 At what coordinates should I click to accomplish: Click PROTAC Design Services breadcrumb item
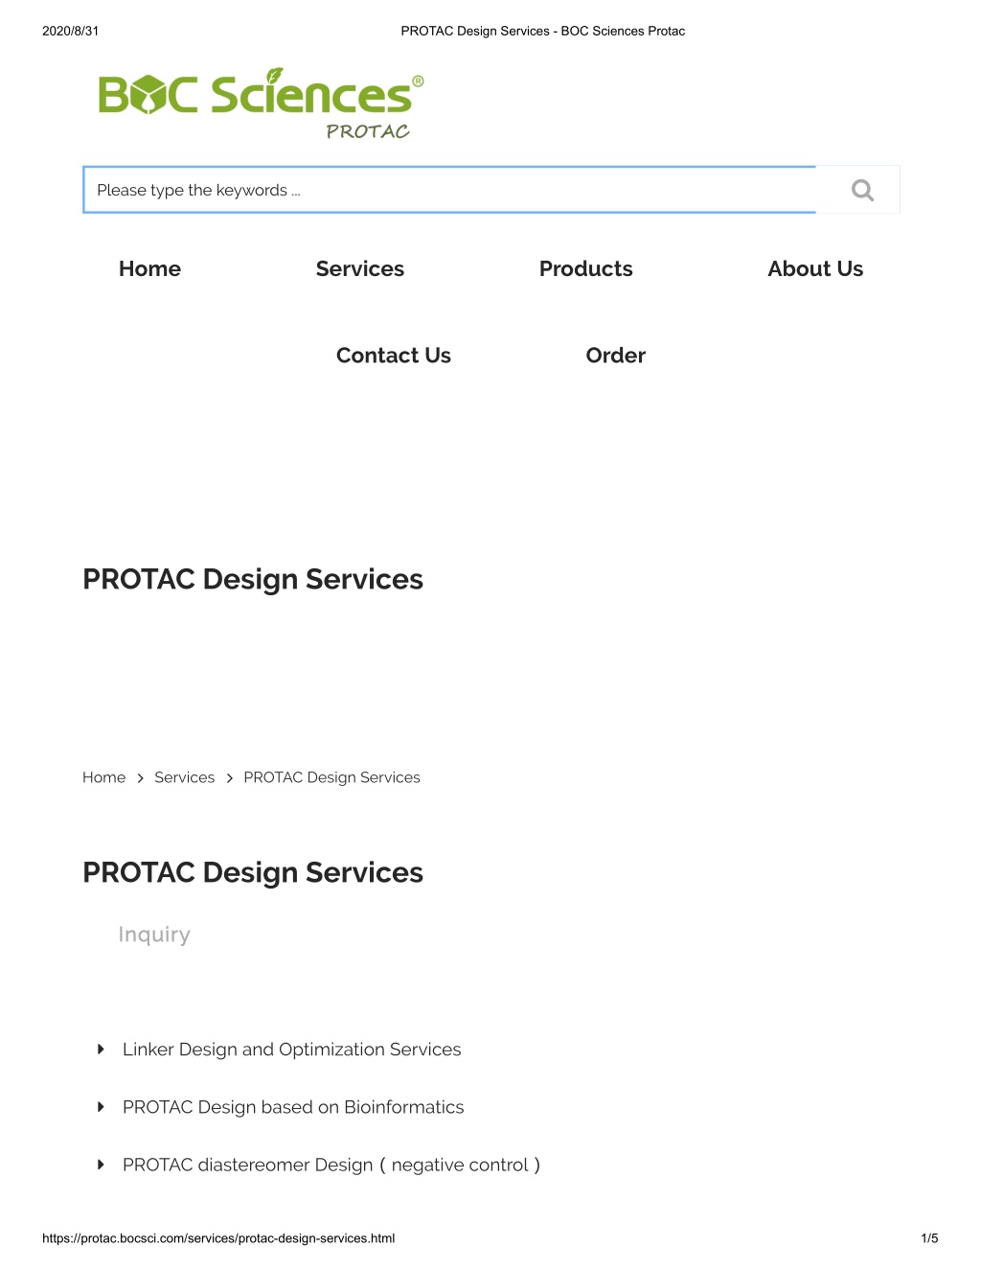coord(331,777)
